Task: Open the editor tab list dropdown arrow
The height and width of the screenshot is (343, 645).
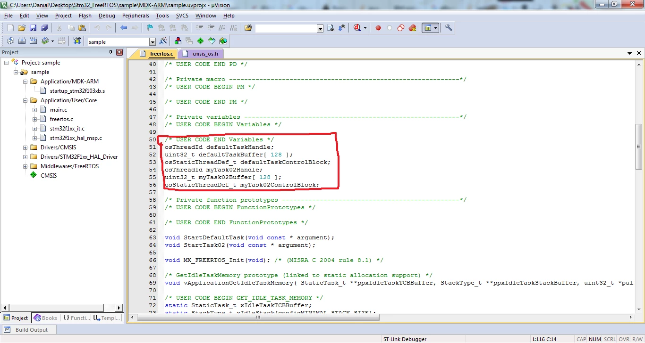Action: (x=630, y=54)
